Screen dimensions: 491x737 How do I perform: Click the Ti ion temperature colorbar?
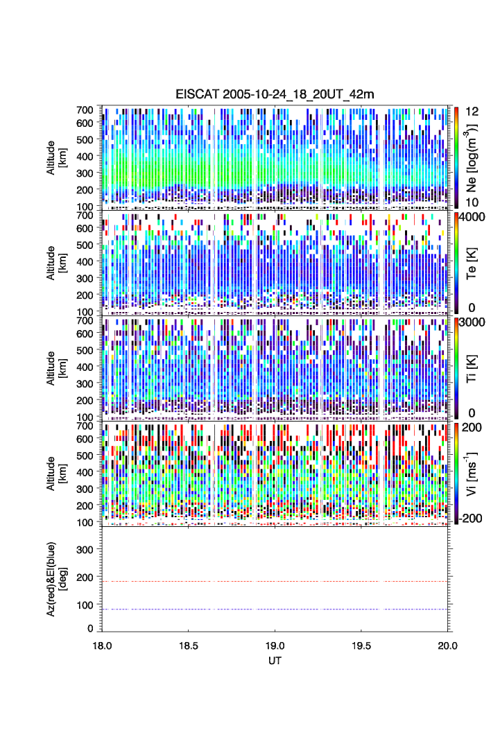click(x=456, y=367)
